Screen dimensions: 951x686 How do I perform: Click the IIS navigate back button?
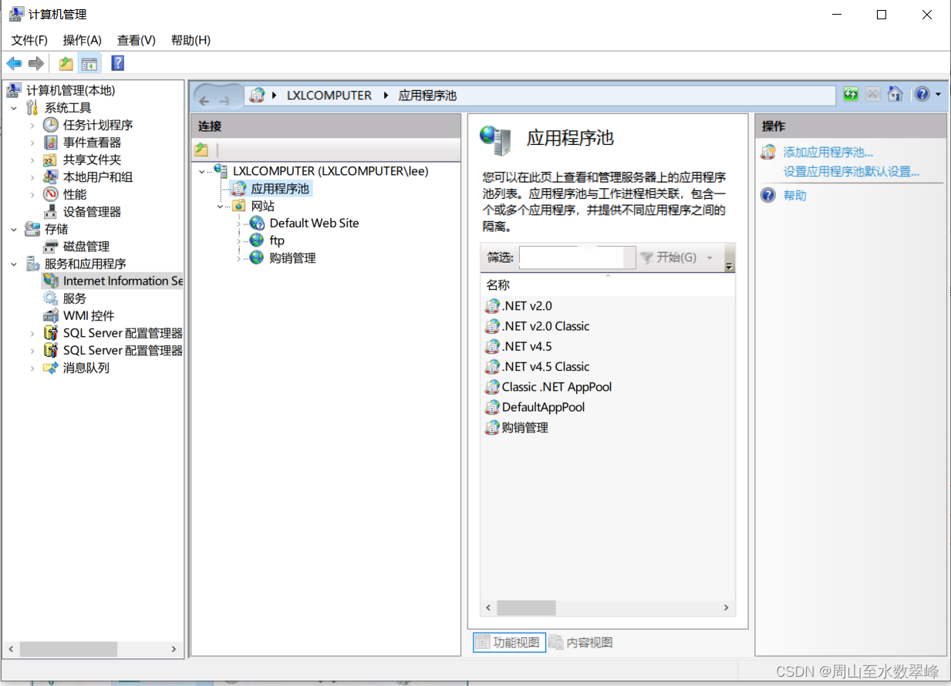tap(205, 99)
